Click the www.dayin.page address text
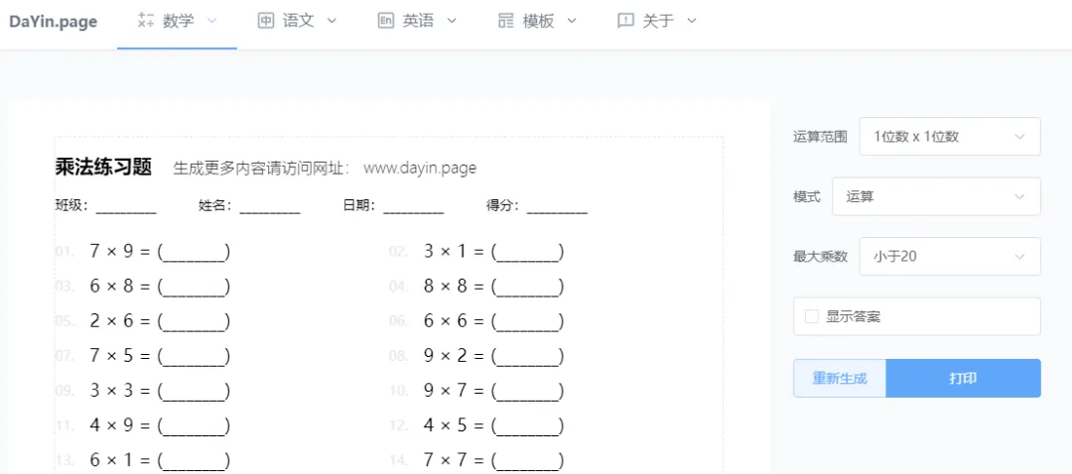This screenshot has height=474, width=1072. click(x=420, y=168)
